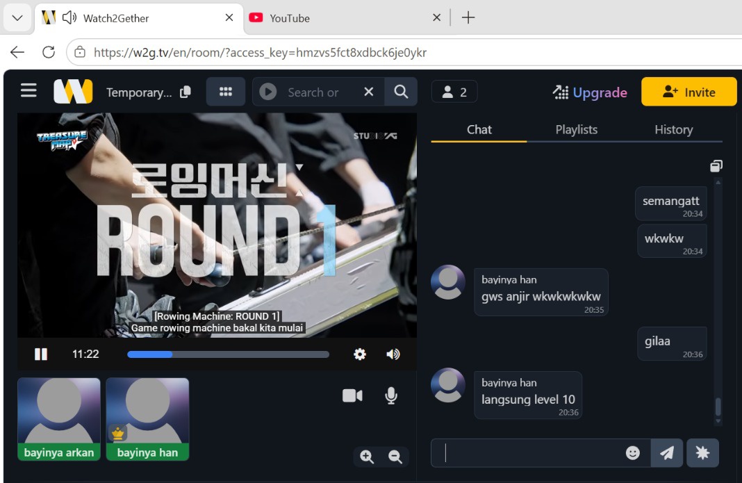Zoom in user tiles
The width and height of the screenshot is (742, 483).
pos(367,457)
